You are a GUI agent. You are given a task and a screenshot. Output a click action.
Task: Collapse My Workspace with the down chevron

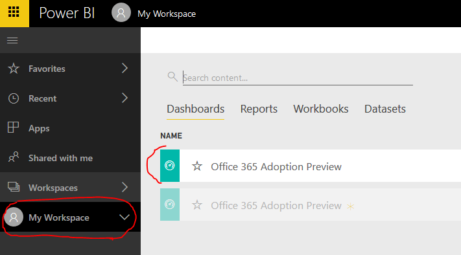click(124, 217)
